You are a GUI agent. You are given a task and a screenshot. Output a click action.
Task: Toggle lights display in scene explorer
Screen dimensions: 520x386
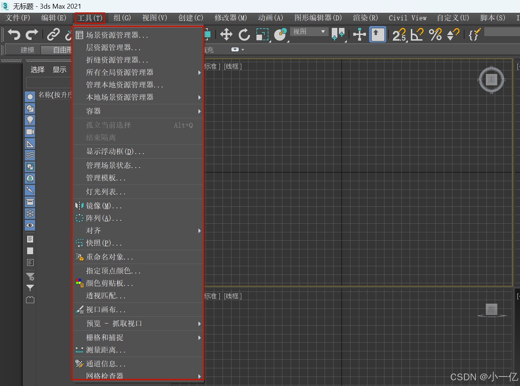[30, 120]
